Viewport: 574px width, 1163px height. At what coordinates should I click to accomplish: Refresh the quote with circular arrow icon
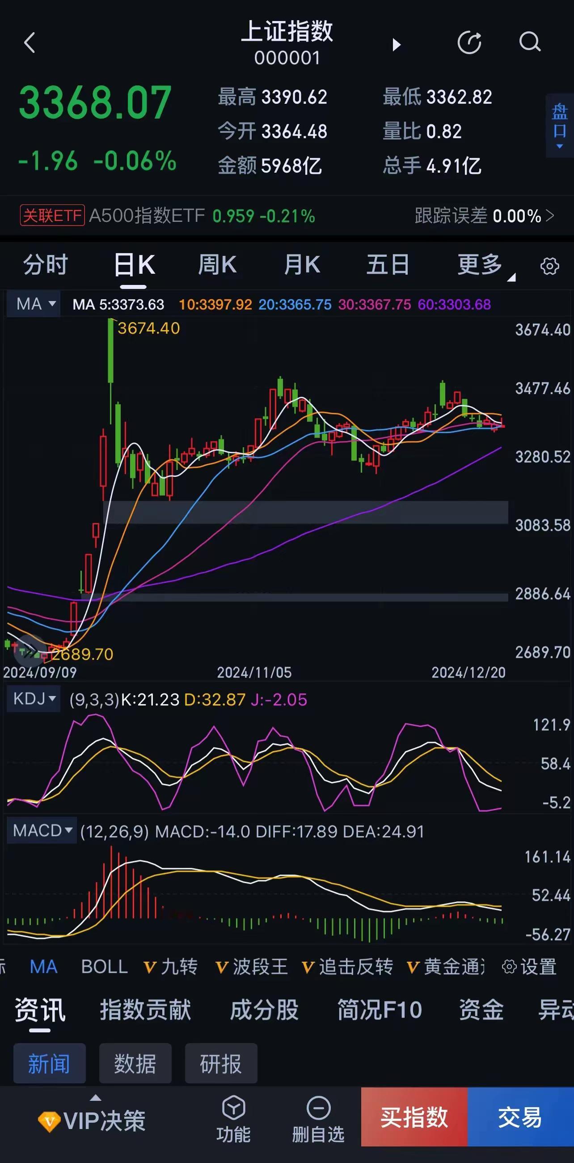469,43
